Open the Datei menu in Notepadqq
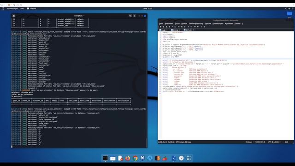The height and width of the screenshot is (166, 295). pos(161,24)
